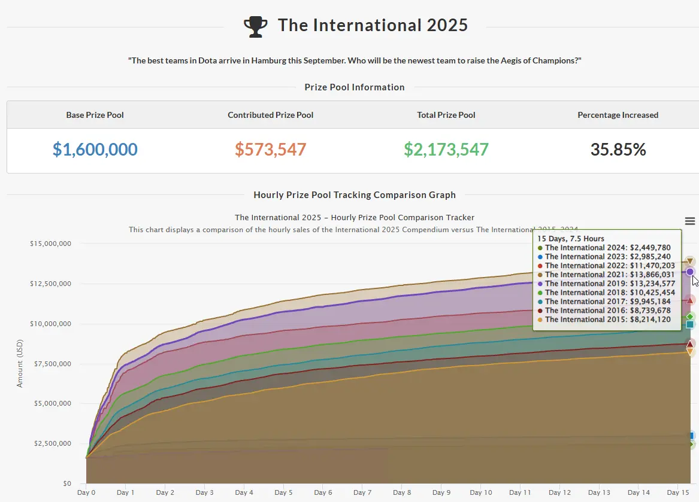Select the "Day 9" x-axis label

tap(441, 492)
